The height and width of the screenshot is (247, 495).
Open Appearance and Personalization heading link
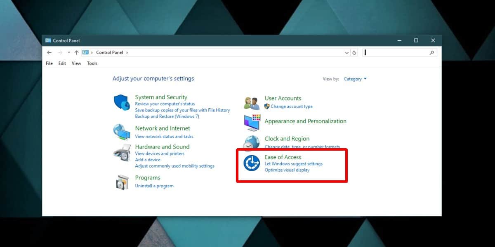click(306, 121)
